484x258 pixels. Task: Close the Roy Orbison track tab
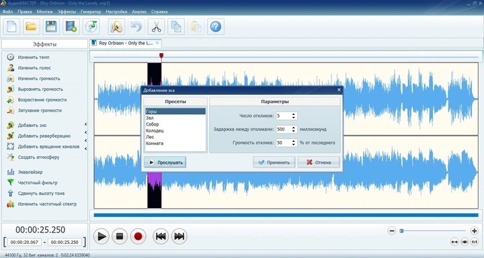(x=157, y=43)
